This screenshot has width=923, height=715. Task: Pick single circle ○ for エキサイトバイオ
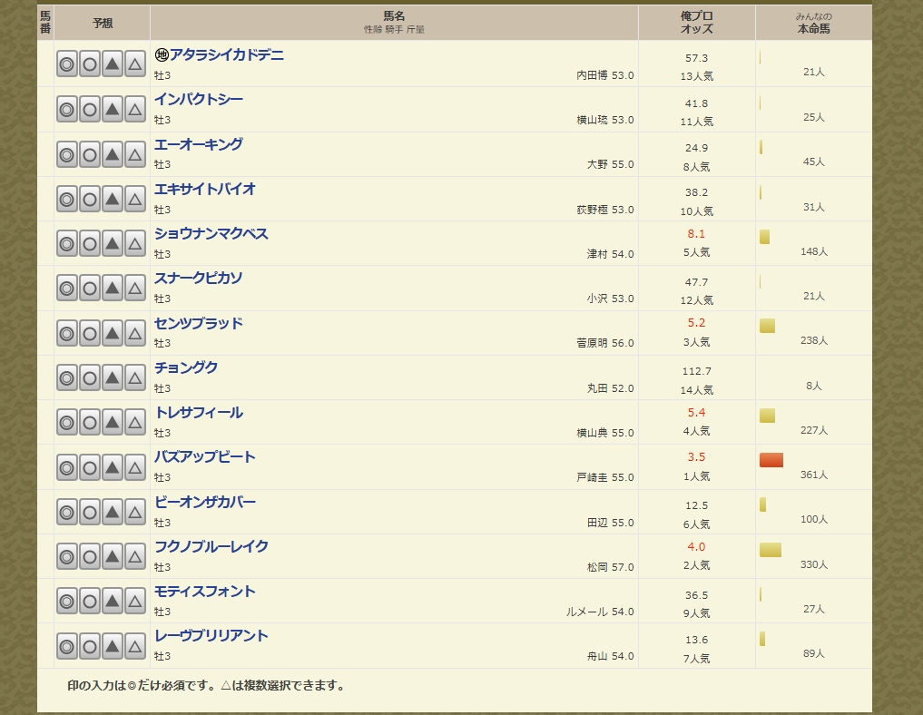[x=90, y=199]
